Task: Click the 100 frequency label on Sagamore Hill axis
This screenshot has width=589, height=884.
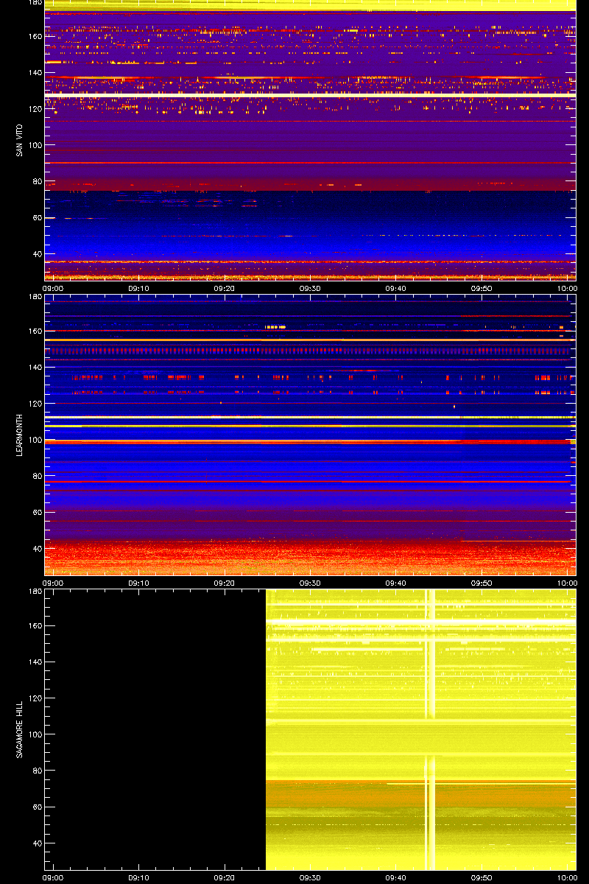Action: point(35,734)
